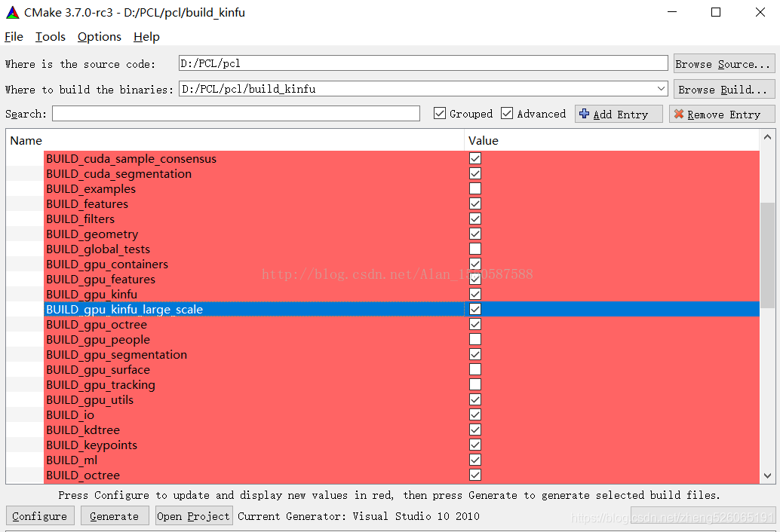Uncheck BUILD_io checkbox
Viewport: 780px width, 532px height.
tap(475, 414)
